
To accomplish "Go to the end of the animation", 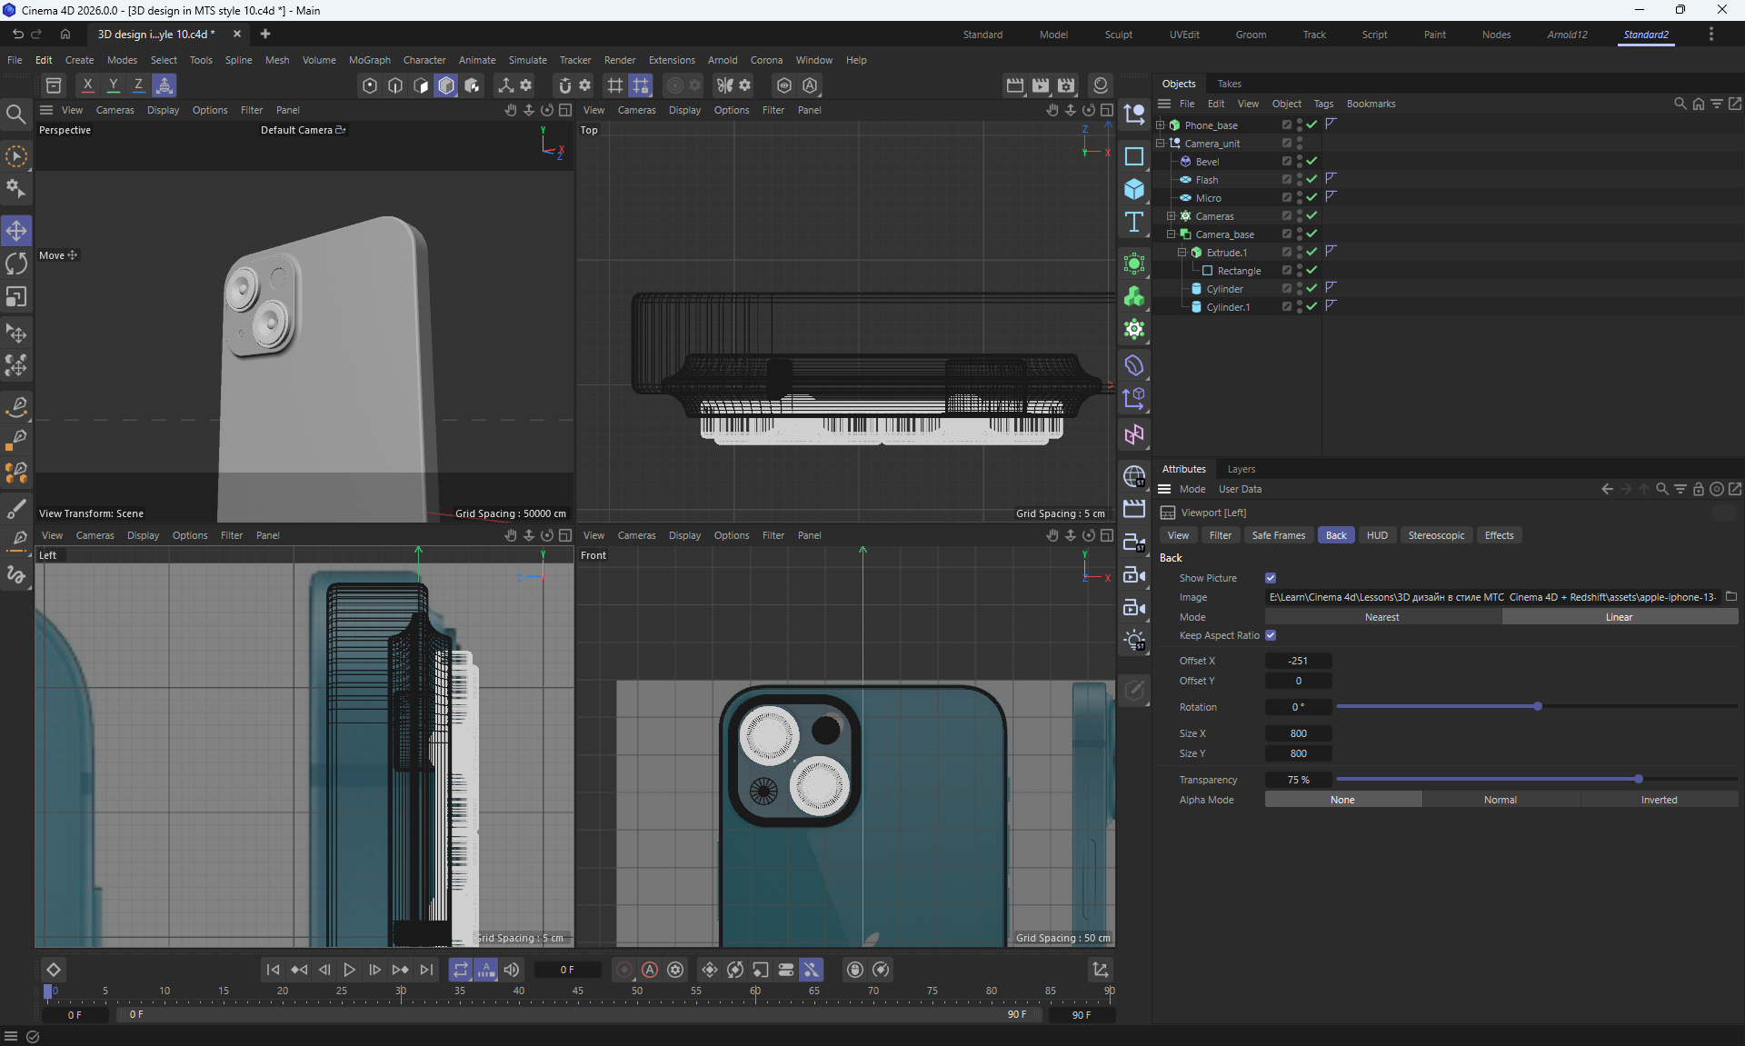I will tap(426, 970).
